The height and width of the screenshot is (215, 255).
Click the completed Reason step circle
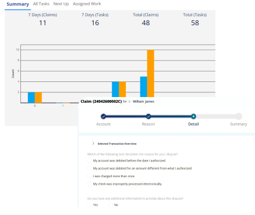(x=148, y=116)
